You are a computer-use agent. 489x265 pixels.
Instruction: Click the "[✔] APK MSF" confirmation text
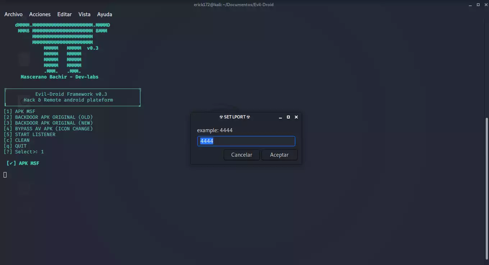point(23,163)
